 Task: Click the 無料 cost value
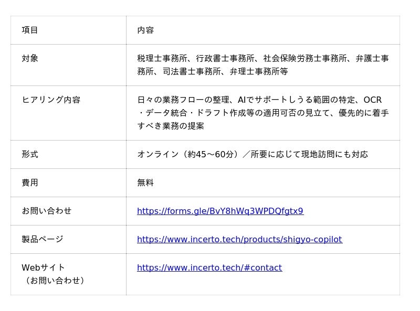pyautogui.click(x=145, y=183)
